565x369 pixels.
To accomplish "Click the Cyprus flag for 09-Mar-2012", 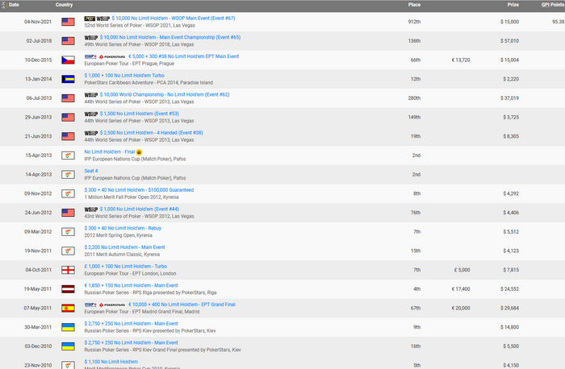I will [x=68, y=231].
